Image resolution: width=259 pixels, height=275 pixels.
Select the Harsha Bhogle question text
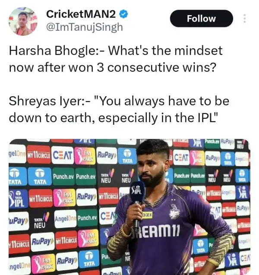point(116,59)
